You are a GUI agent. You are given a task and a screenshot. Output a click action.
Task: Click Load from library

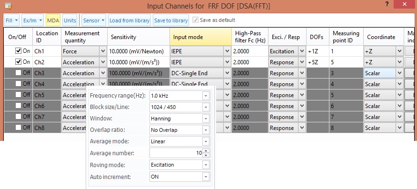tap(129, 20)
